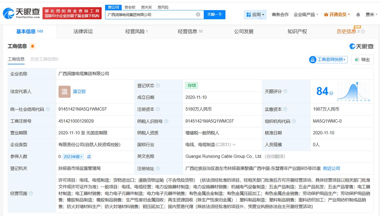Click the chart icon beside 2023年报

(89, 156)
